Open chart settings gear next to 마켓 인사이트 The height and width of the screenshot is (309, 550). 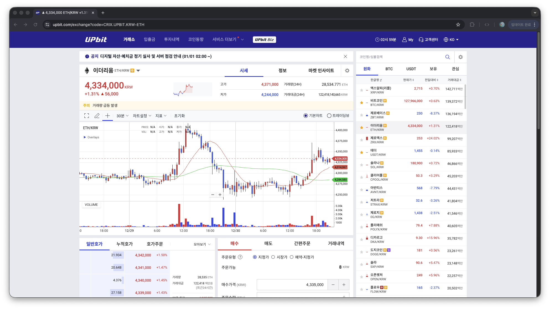click(347, 71)
